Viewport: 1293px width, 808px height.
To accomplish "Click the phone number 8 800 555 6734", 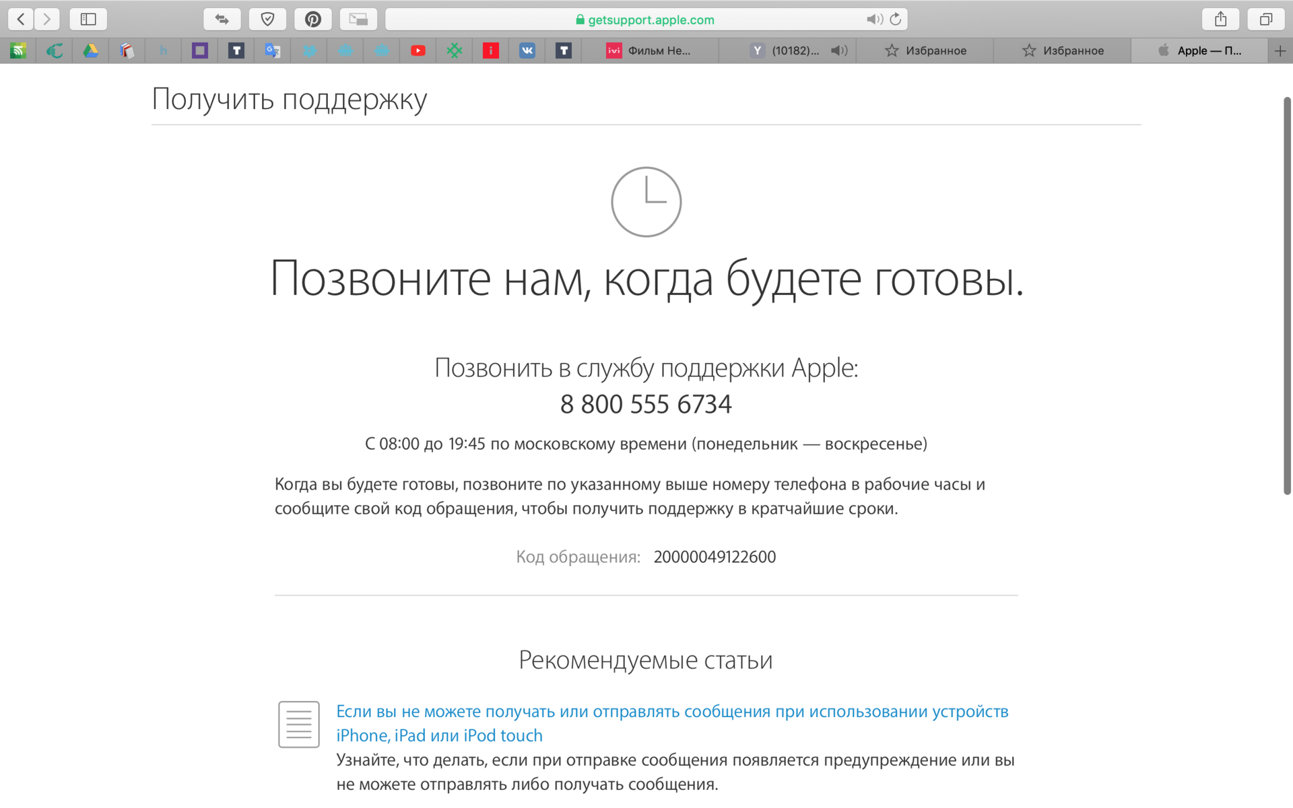I will tap(646, 404).
